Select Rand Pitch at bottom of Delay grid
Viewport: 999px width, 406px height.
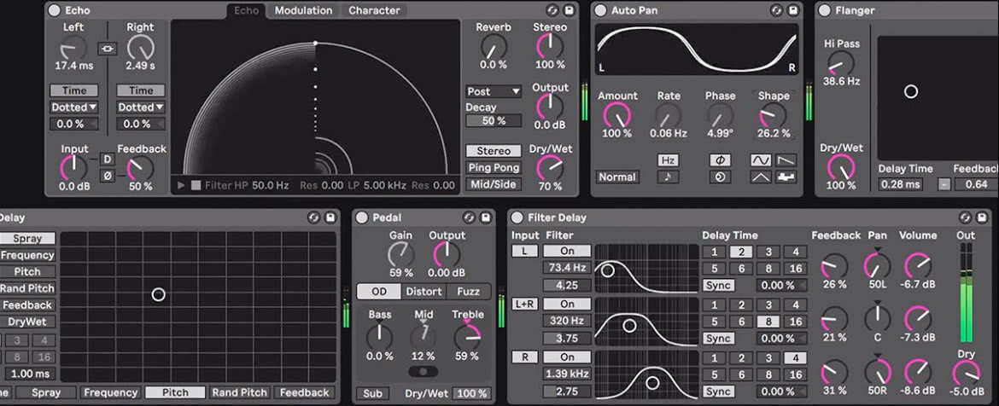(x=240, y=392)
